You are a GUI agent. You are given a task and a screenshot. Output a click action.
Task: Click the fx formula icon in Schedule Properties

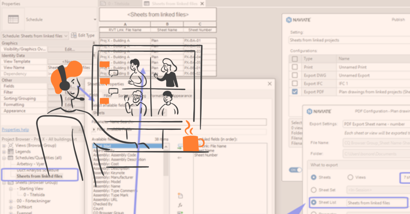tap(180, 205)
